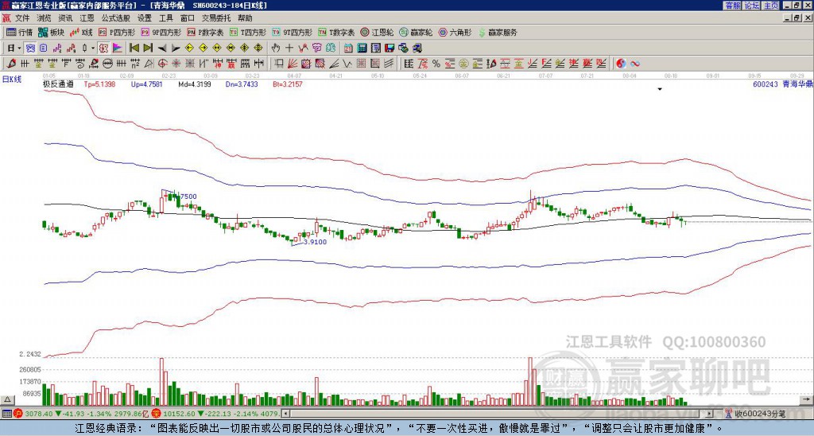The width and height of the screenshot is (814, 436).
Task: Click the blue infinity wave icon
Action: point(634,64)
